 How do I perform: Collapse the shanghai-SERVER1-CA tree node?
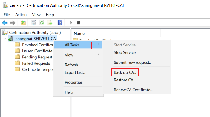[x=5, y=39]
